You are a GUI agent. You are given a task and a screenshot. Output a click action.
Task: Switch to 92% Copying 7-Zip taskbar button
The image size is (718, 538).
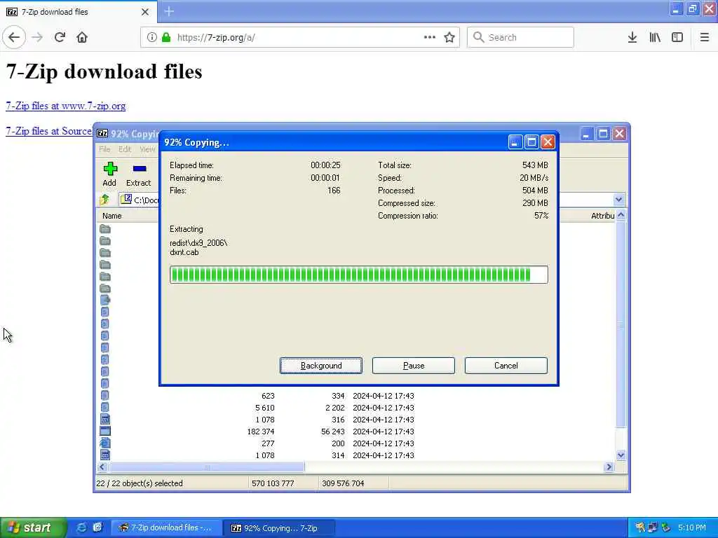click(x=279, y=527)
